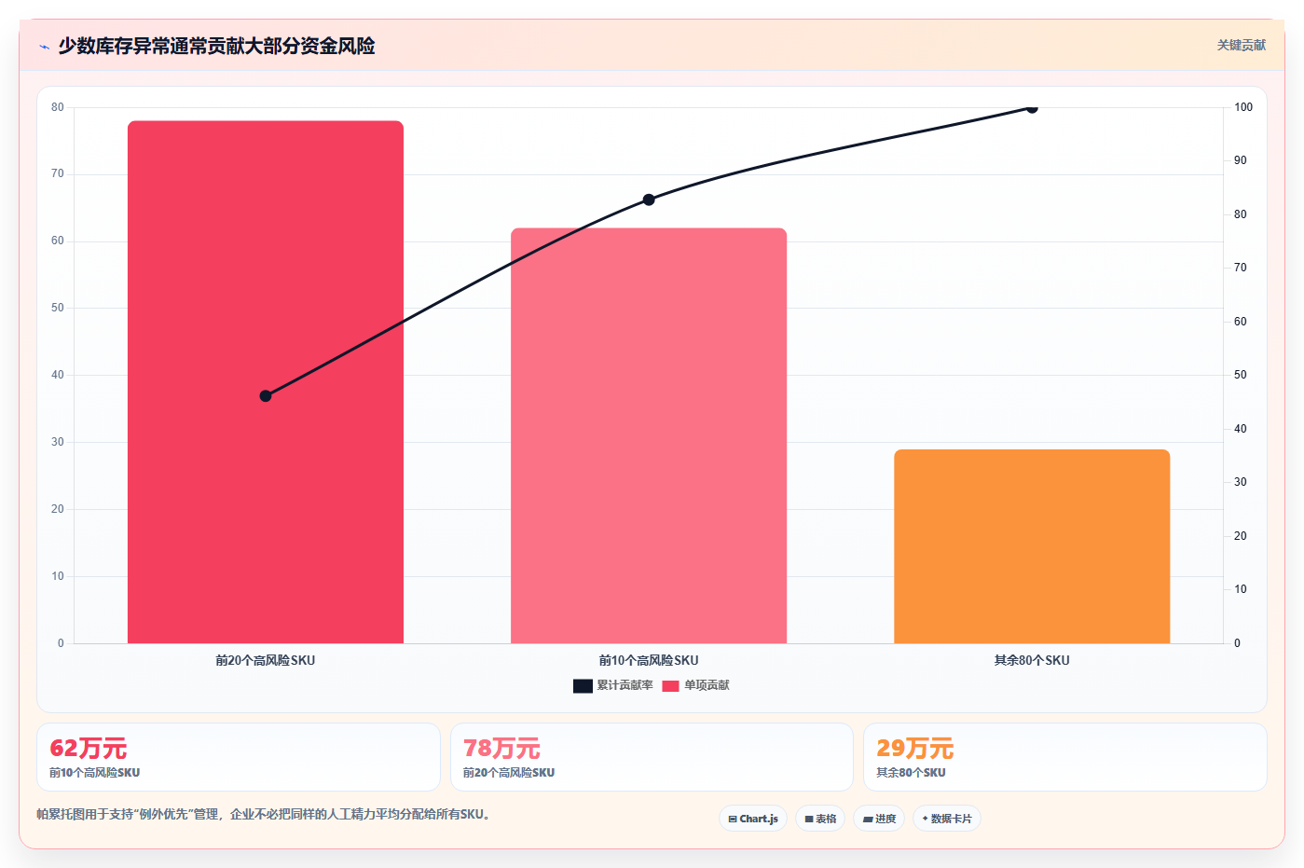1304x868 pixels.
Task: Click the cumulative line point above the first bar
Action: pyautogui.click(x=266, y=396)
